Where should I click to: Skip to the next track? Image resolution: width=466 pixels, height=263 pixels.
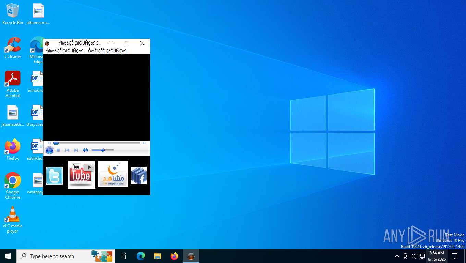[76, 150]
